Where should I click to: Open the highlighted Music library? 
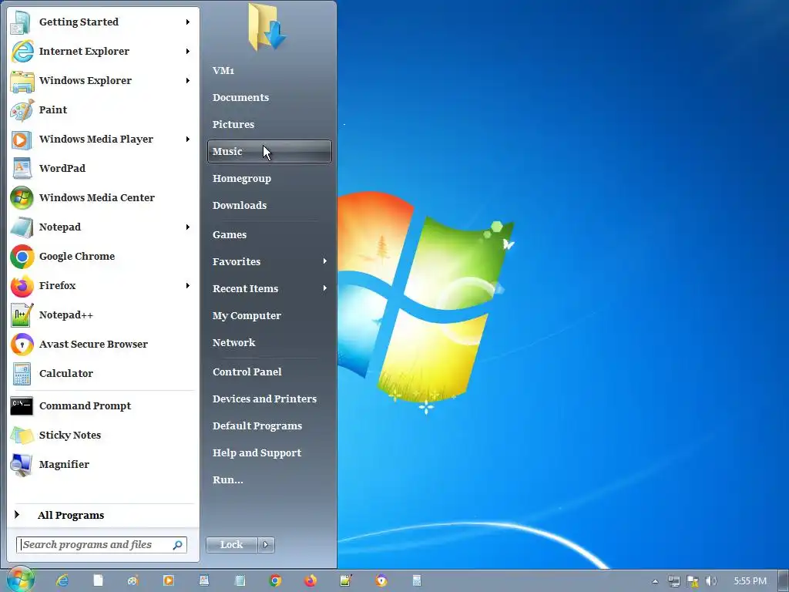click(x=269, y=152)
